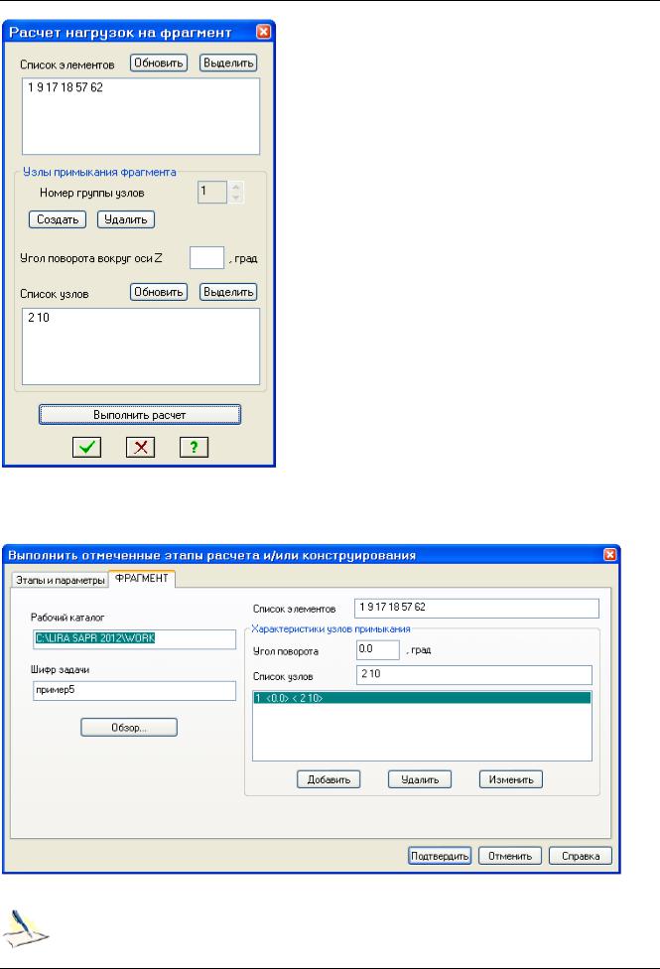This screenshot has height=969, width=660.
Task: Click Угол поворота field showing 0.0
Action: [378, 649]
